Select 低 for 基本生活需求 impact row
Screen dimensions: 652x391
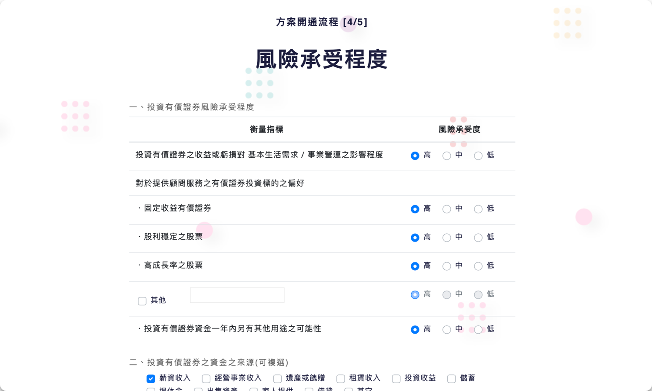(478, 156)
